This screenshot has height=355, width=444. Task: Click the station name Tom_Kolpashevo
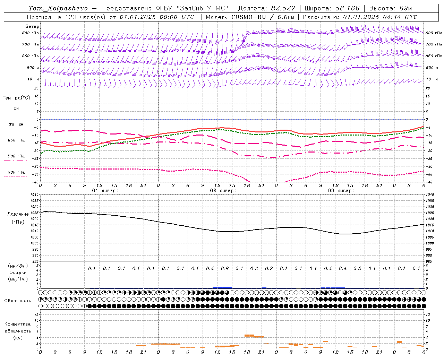(58, 8)
